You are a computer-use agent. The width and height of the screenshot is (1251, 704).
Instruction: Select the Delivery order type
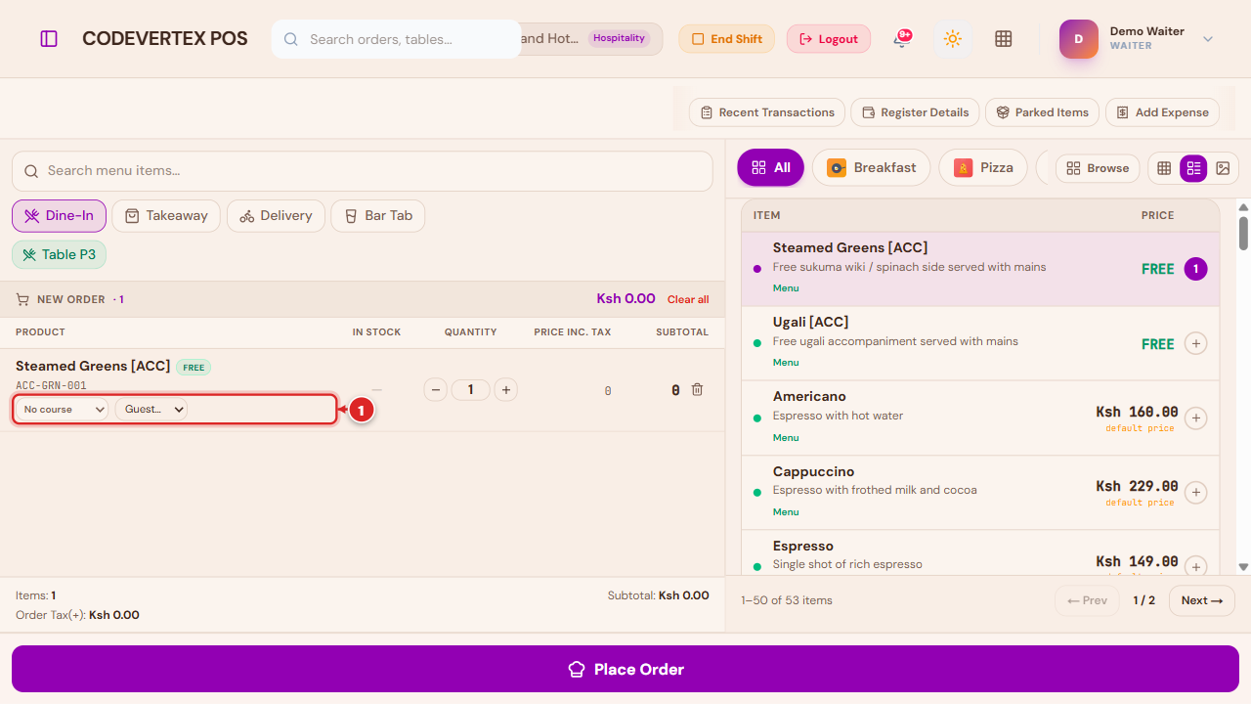[276, 216]
